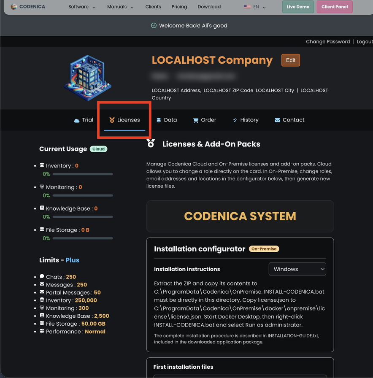
Task: Click the File Storage limit drive icon
Action: coord(42,323)
